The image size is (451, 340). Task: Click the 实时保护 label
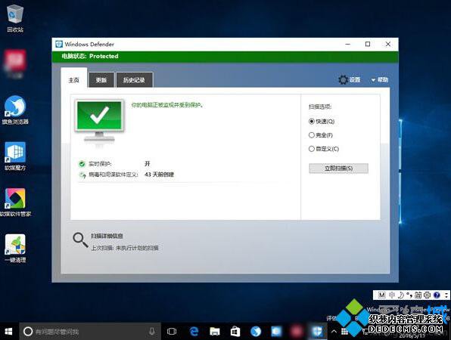coord(100,164)
